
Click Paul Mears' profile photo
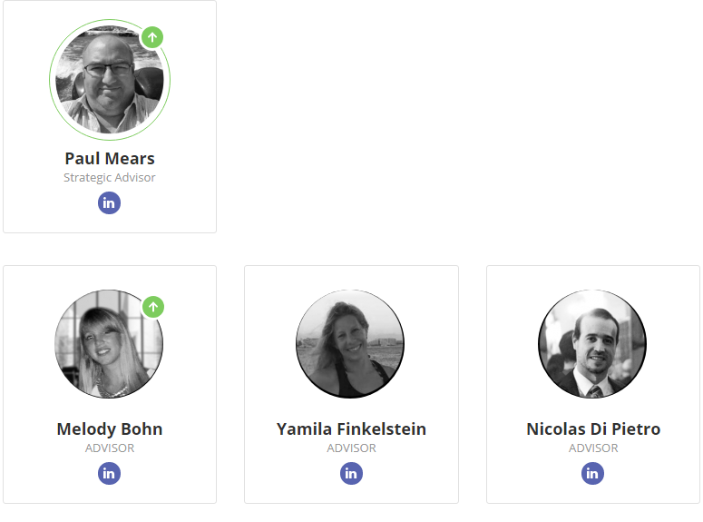(x=110, y=80)
